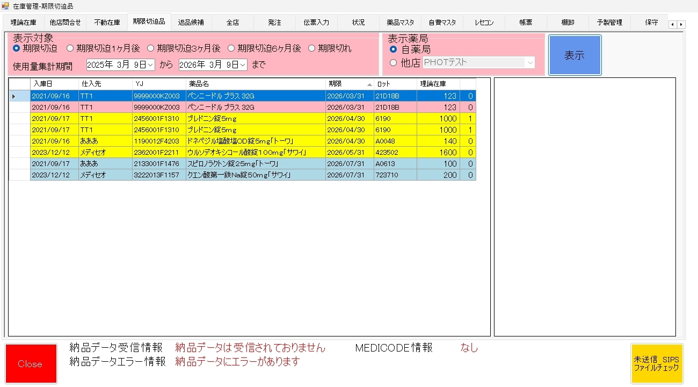Viewport: 698px width, 387px height.
Task: Open the 返品候補 tab
Action: coord(191,23)
